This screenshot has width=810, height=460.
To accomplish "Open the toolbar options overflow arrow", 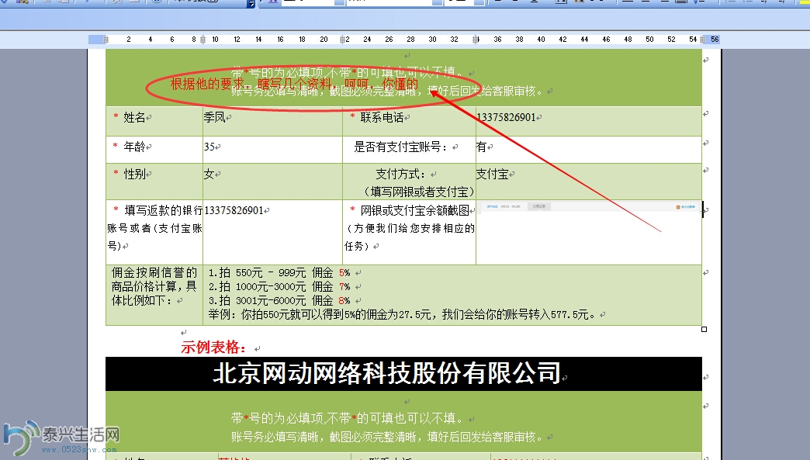I will tap(251, 4).
